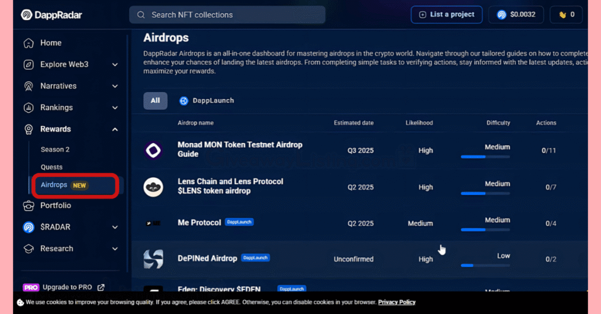601x314 pixels.
Task: Click the Me Protocol logo
Action: coord(153,223)
